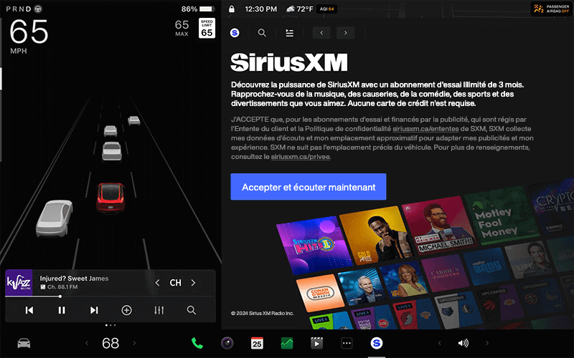Open the green stock chart app
Screen dimensions: 574x358
pos(287,343)
